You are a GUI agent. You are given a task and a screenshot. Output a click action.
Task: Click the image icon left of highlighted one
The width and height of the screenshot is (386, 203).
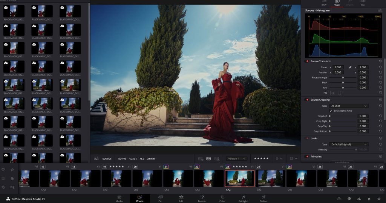coord(201,158)
